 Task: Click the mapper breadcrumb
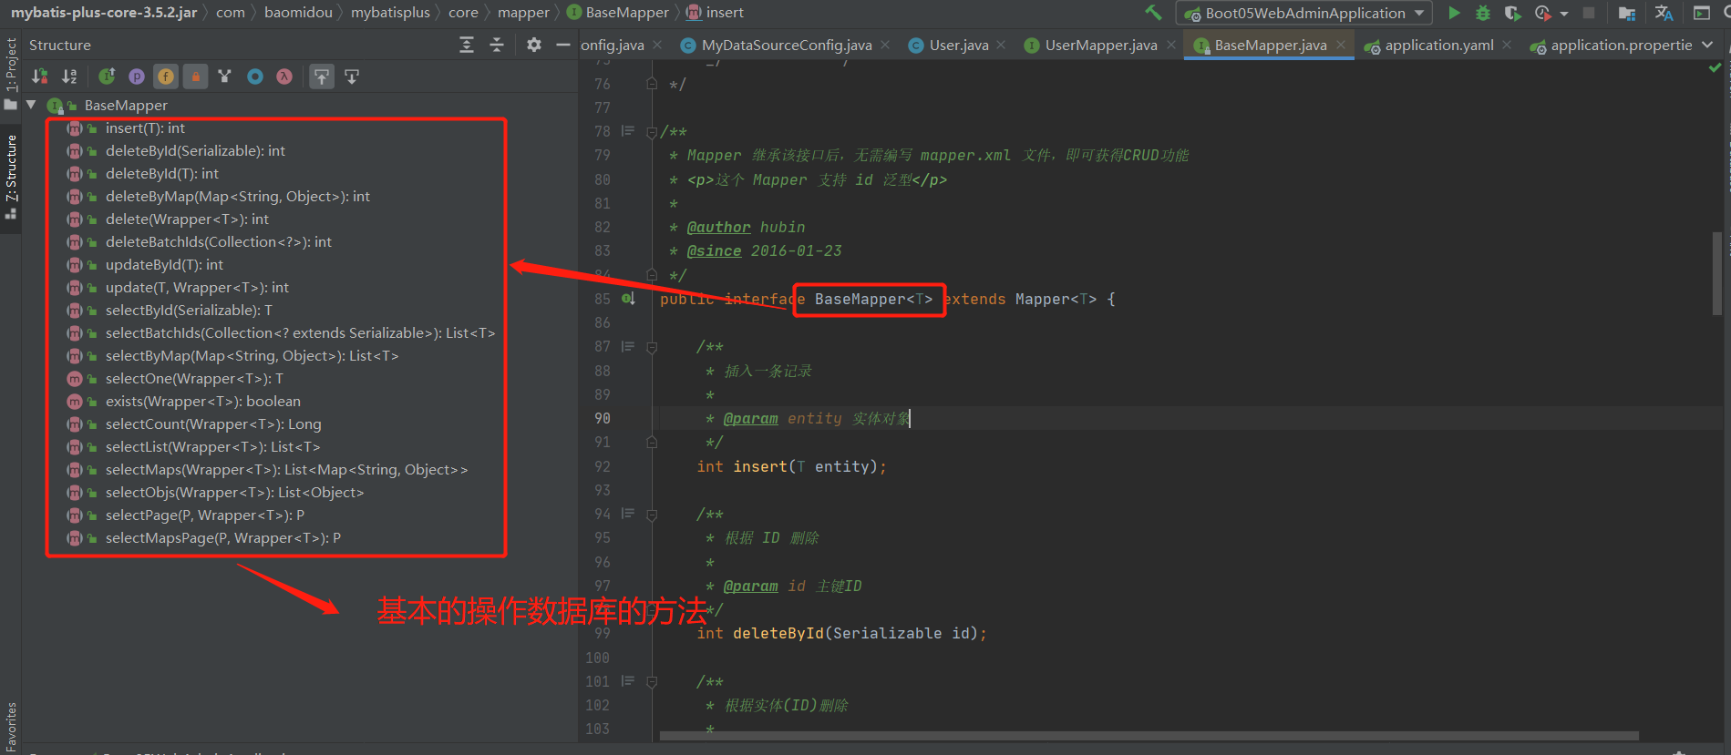click(x=523, y=13)
